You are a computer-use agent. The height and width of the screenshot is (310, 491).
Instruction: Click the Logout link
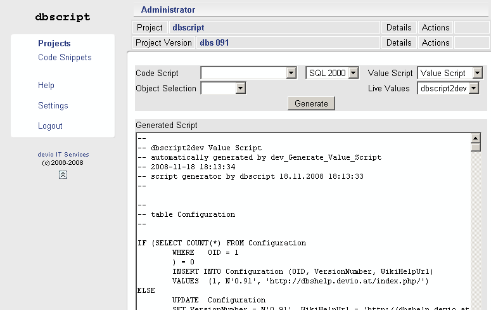[x=50, y=126]
